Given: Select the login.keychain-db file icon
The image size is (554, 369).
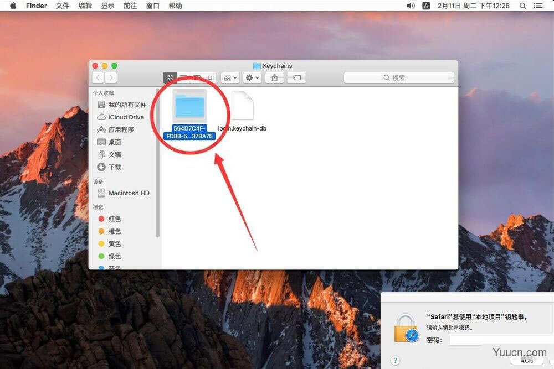Looking at the screenshot, I should tap(243, 106).
